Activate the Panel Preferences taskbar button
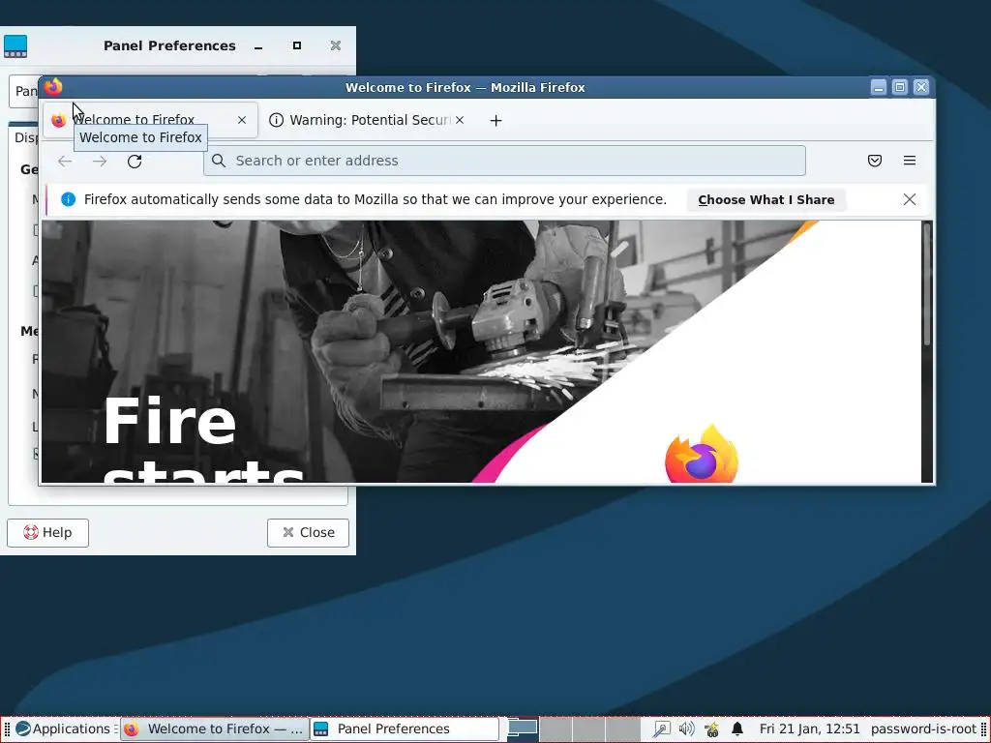The image size is (991, 743). [x=405, y=729]
